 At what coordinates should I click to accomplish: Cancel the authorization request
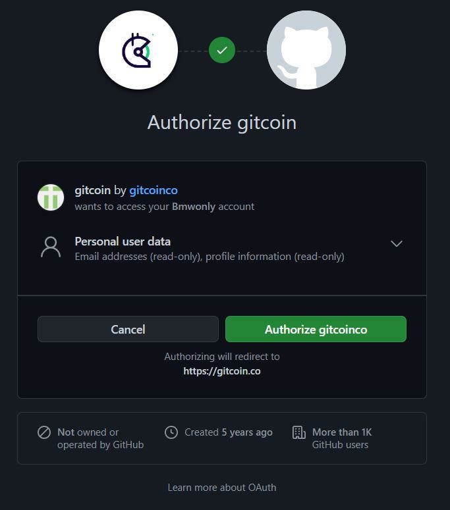(128, 329)
